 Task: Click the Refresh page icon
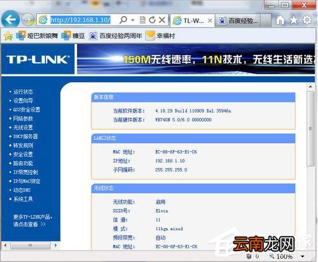click(x=152, y=20)
